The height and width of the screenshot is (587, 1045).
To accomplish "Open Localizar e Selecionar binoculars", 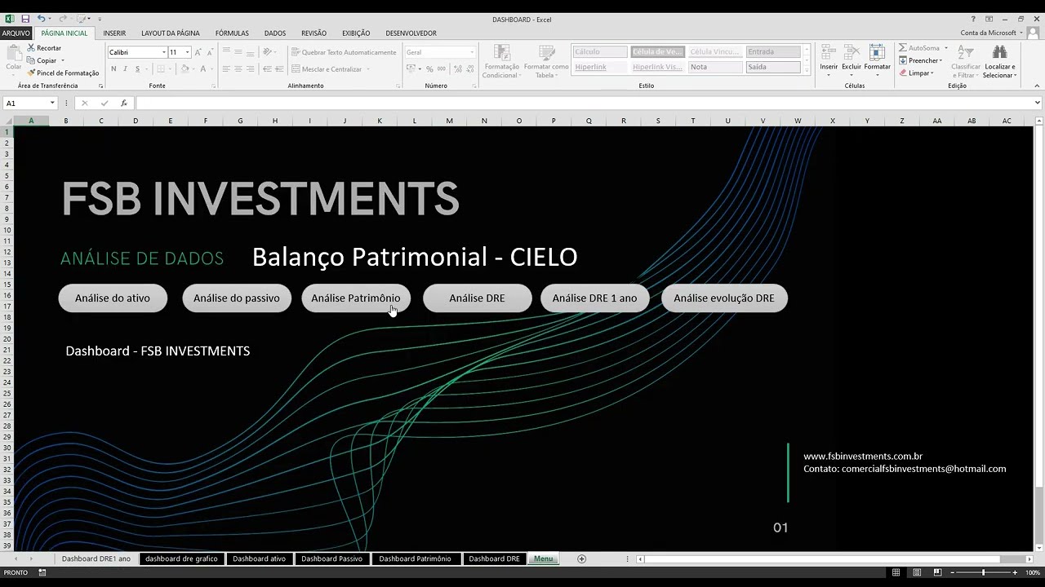I will pos(1000,61).
